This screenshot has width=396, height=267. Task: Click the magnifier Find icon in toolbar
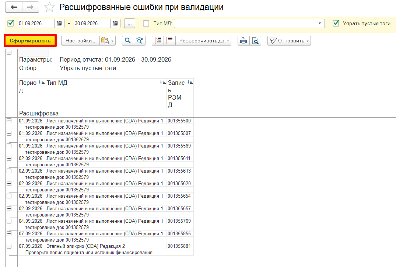click(x=128, y=41)
